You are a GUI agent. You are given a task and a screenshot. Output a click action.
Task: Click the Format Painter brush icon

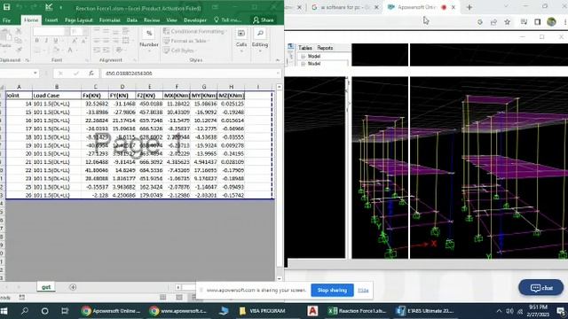19,50
